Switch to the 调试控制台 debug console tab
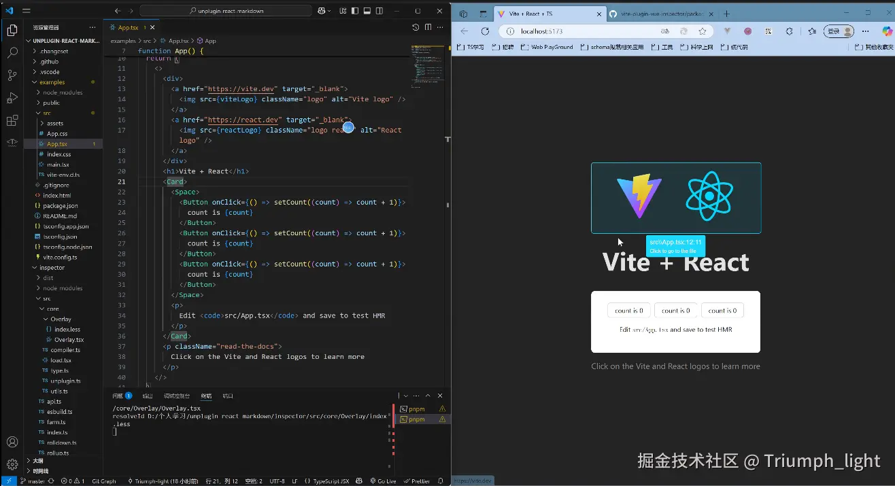The width and height of the screenshot is (895, 486). pyautogui.click(x=177, y=396)
